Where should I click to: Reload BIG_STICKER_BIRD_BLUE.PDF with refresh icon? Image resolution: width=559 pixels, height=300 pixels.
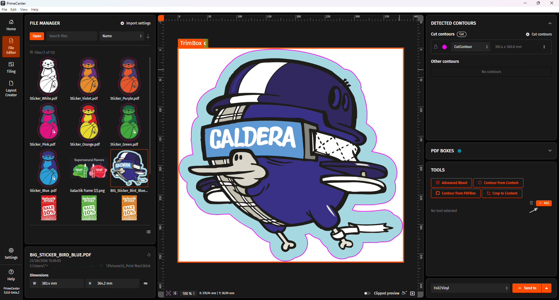[149, 255]
